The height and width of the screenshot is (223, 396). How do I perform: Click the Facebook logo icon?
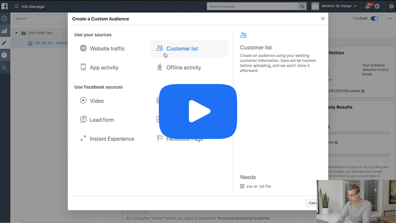click(4, 6)
